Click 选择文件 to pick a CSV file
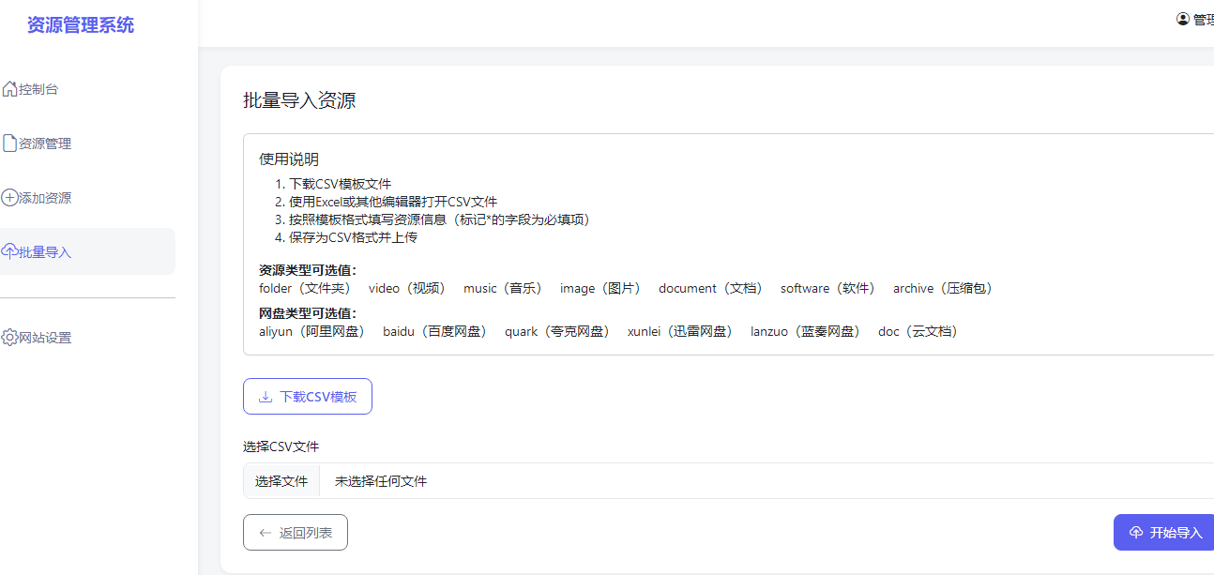Screen dimensions: 1214x575 (281, 480)
